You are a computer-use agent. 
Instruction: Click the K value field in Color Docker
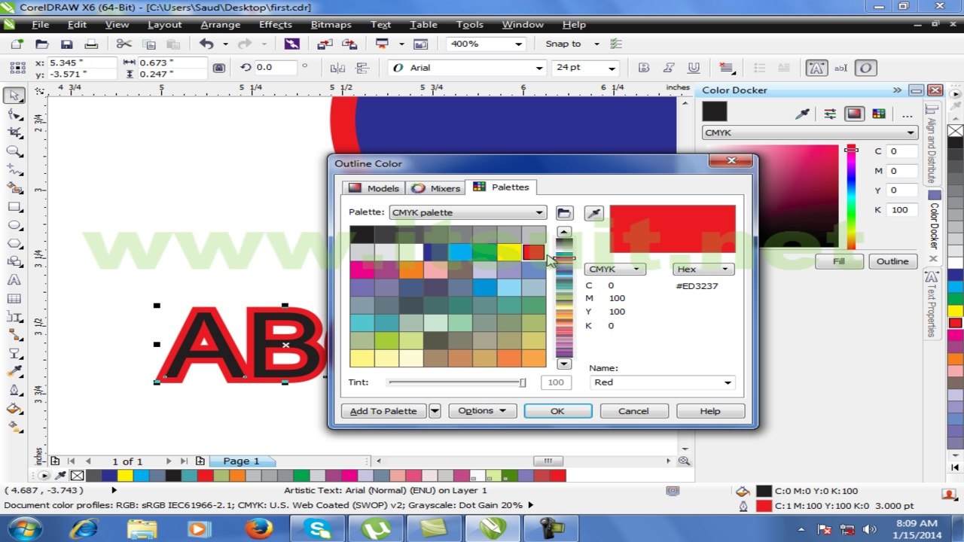(902, 210)
